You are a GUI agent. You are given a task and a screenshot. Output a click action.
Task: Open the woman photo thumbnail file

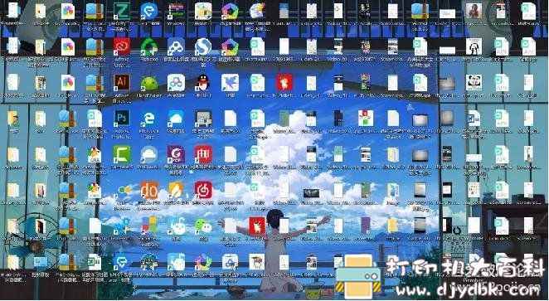pyautogui.click(x=474, y=11)
